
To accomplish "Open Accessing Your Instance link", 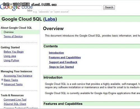I will (x=18, y=76).
